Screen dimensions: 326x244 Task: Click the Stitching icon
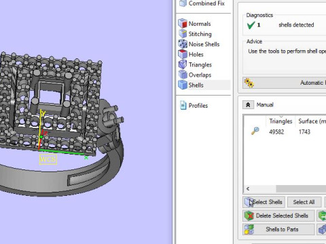pos(183,34)
